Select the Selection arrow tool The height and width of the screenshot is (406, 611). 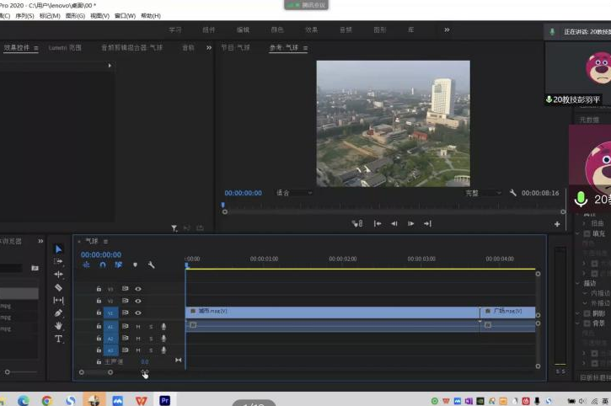coord(59,249)
